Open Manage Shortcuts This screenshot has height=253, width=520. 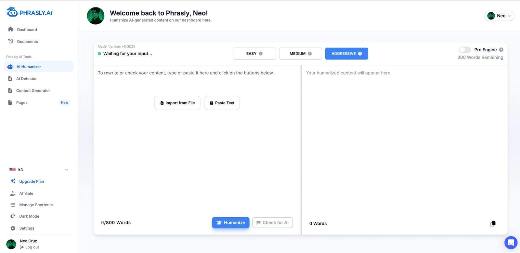tap(36, 205)
